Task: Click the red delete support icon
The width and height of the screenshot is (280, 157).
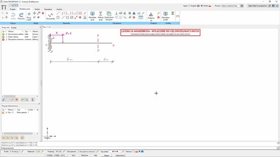Action: pyautogui.click(x=158, y=17)
